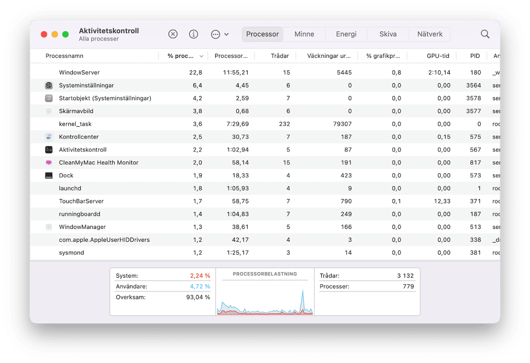Image resolution: width=530 pixels, height=363 pixels.
Task: Click the CleanMyMac Health Monitor icon
Action: click(x=49, y=163)
